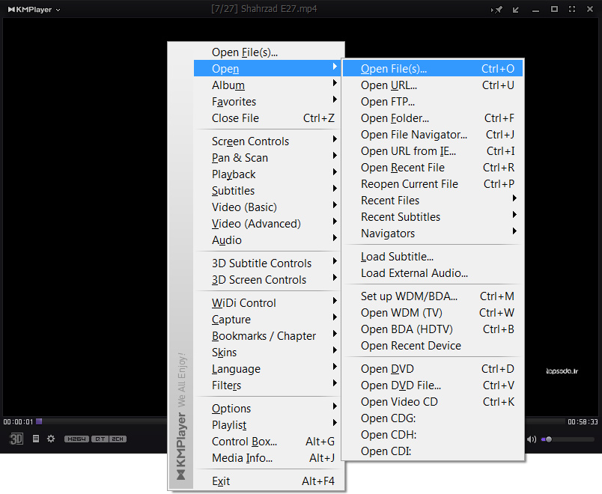Open the playlist editor icon
This screenshot has height=494, width=602.
(36, 439)
